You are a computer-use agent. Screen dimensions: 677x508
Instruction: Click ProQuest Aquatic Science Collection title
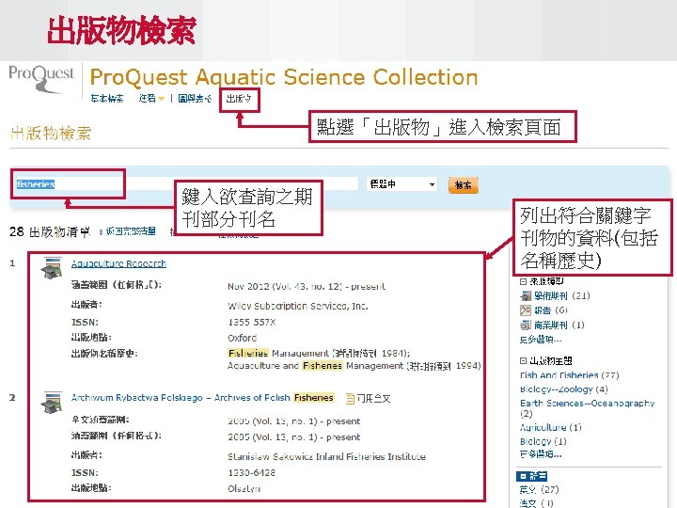[x=284, y=77]
